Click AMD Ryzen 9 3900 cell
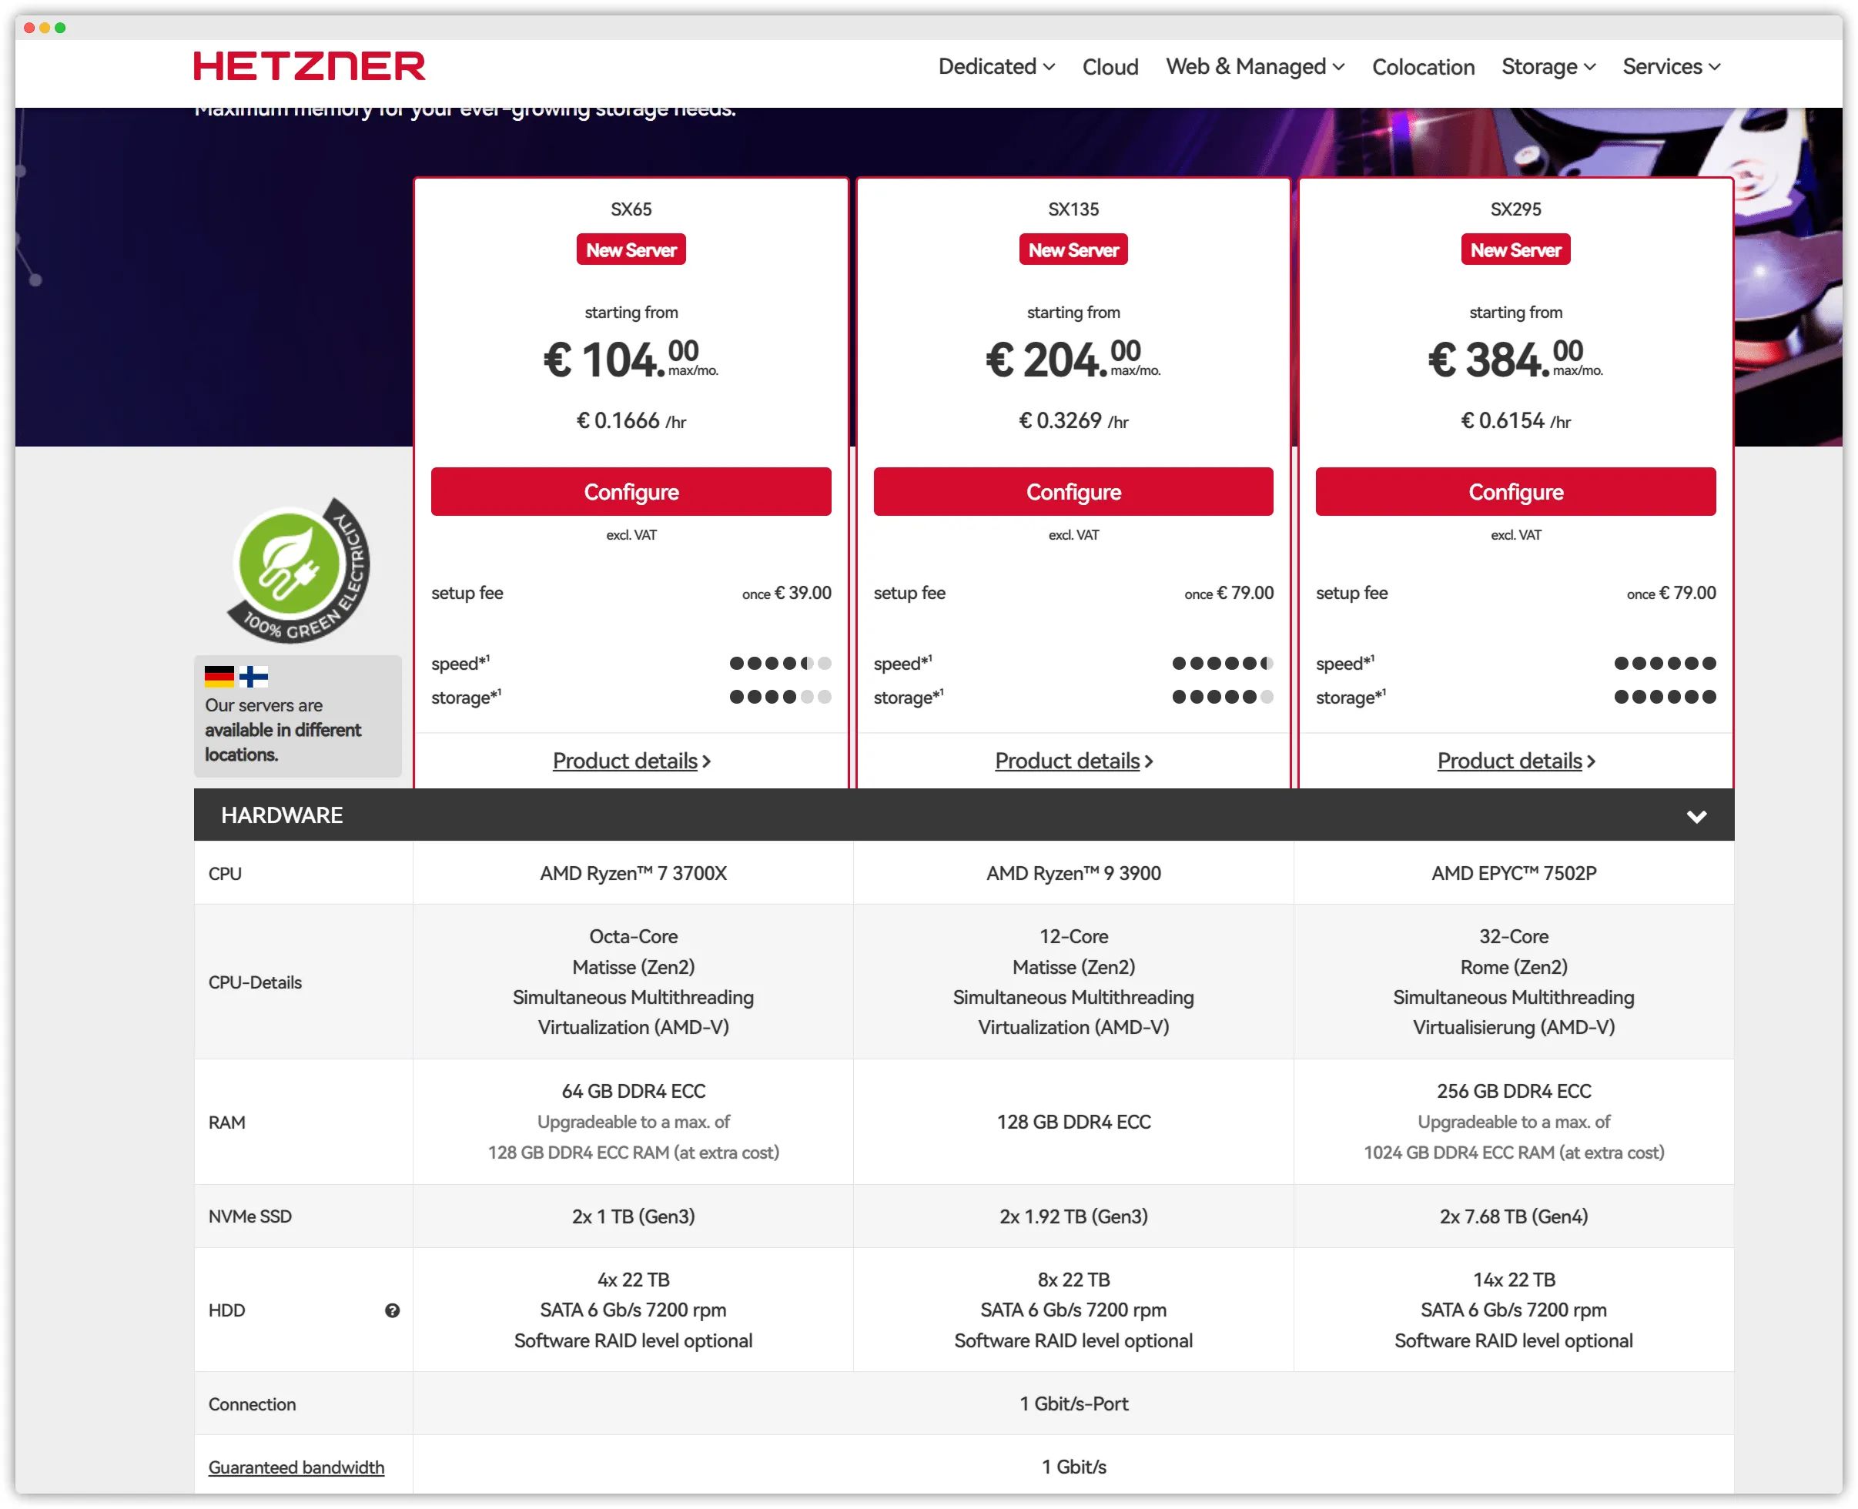This screenshot has width=1858, height=1509. (x=1073, y=874)
